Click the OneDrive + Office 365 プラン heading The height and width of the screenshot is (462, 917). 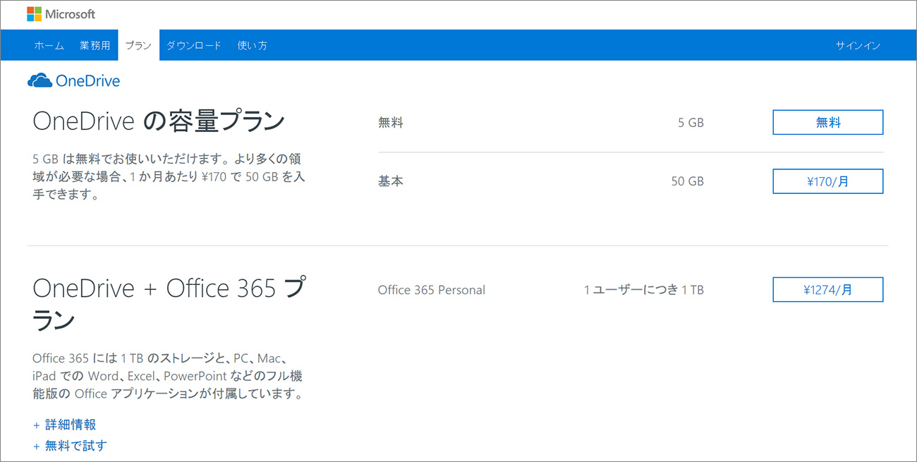(x=169, y=304)
